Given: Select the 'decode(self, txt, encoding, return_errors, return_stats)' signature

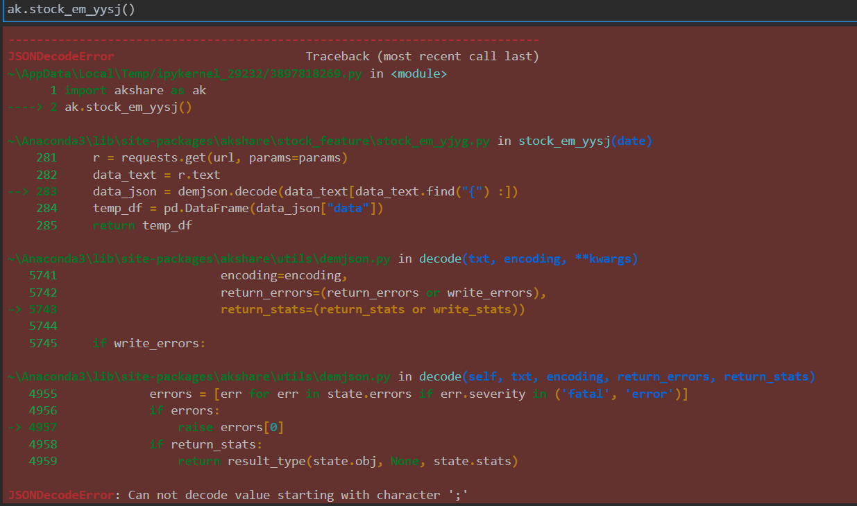Looking at the screenshot, I should tap(617, 377).
